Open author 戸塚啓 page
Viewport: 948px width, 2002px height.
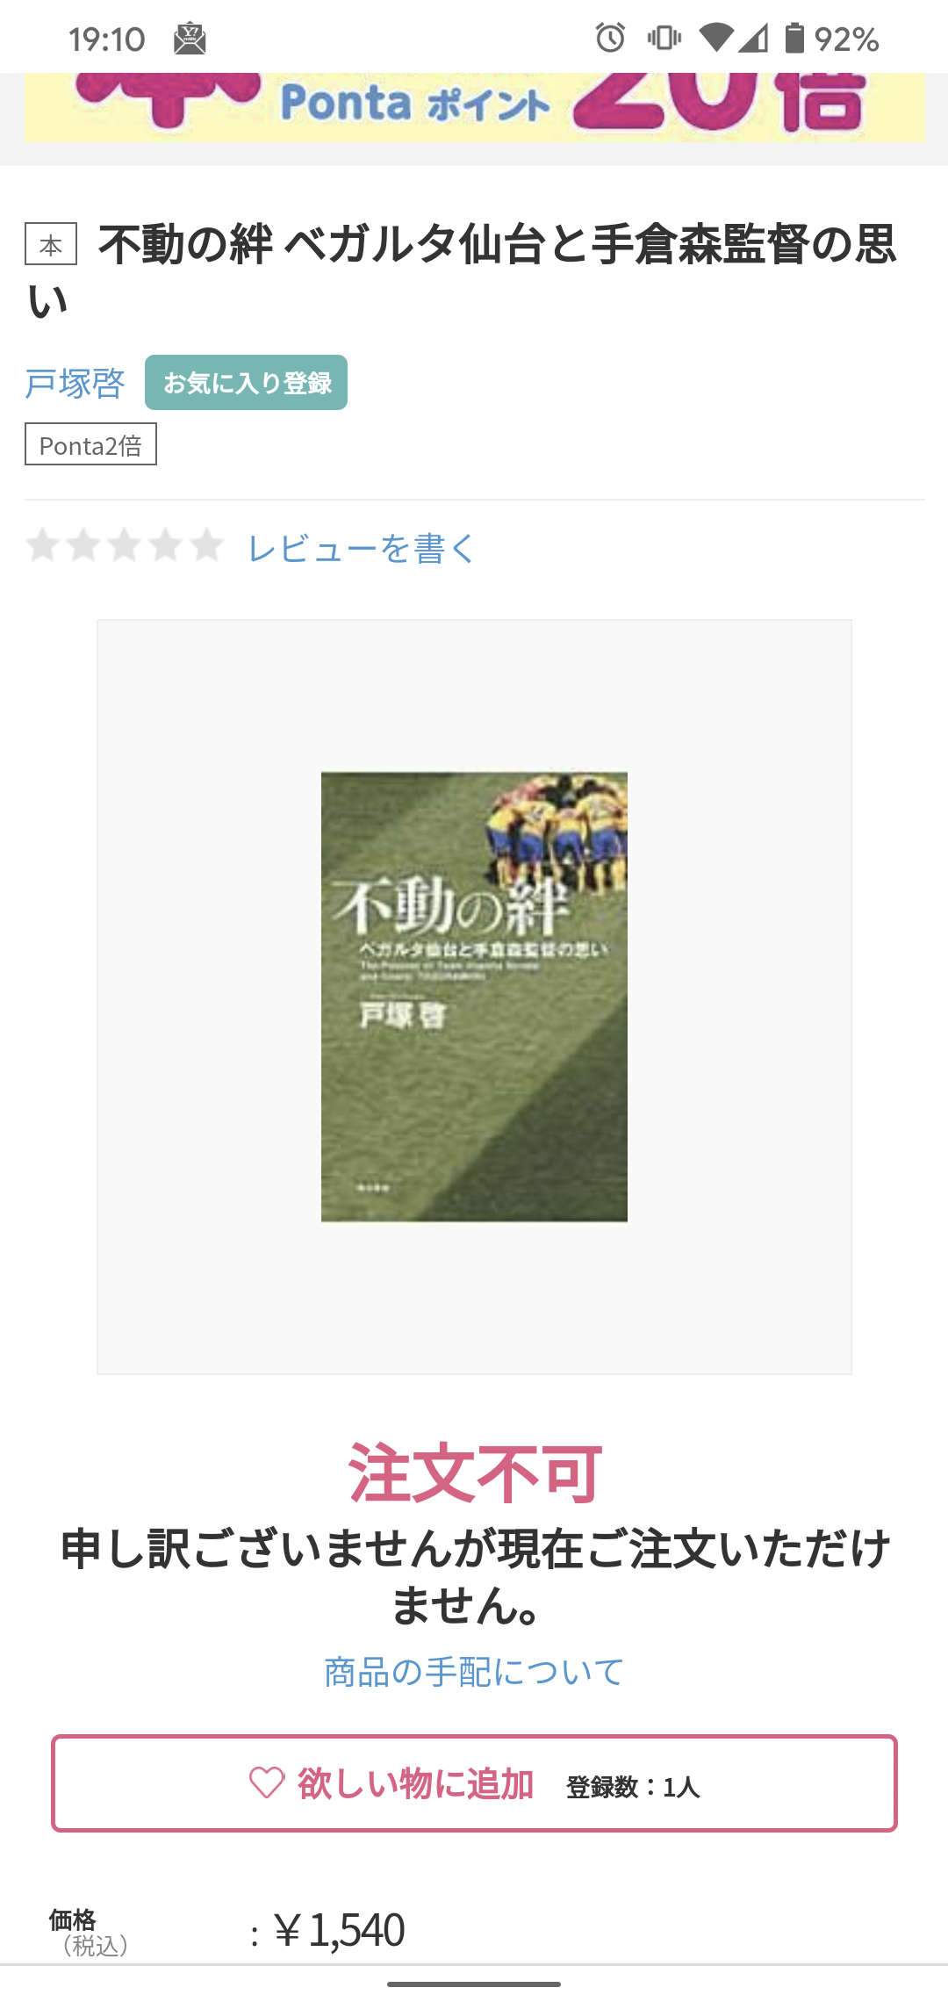[x=75, y=384]
